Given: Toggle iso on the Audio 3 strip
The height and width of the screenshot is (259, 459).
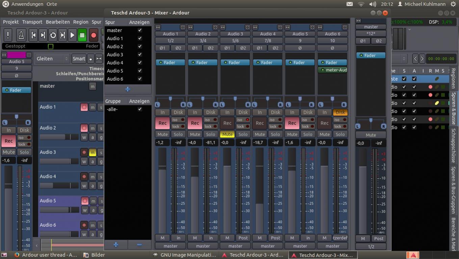Looking at the screenshot, I should click(243, 120).
